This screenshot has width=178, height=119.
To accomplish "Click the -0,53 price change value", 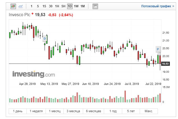I will tap(52, 15).
